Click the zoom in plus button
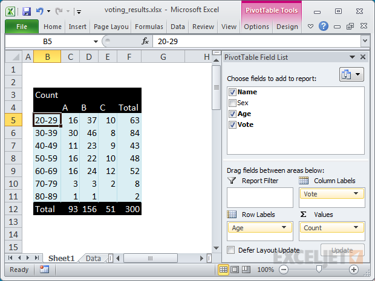This screenshot has height=281, width=375. point(354,270)
